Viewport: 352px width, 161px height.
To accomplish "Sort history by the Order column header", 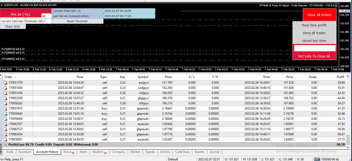I will (8, 77).
